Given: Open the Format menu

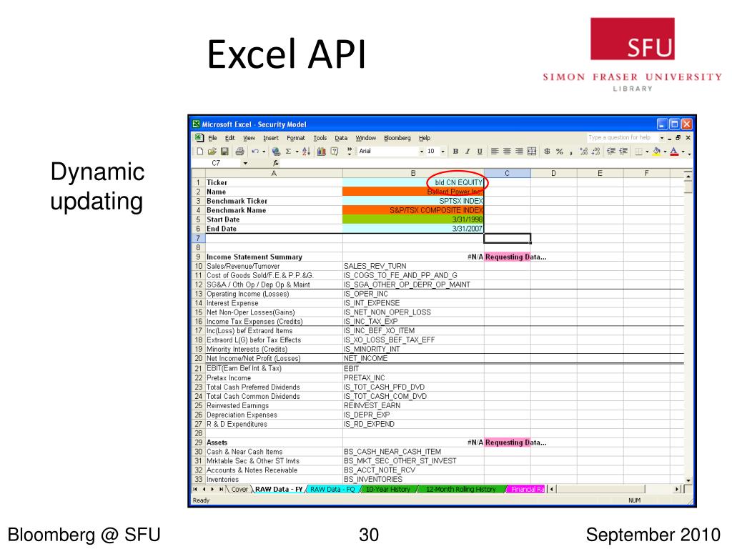Looking at the screenshot, I should 296,138.
